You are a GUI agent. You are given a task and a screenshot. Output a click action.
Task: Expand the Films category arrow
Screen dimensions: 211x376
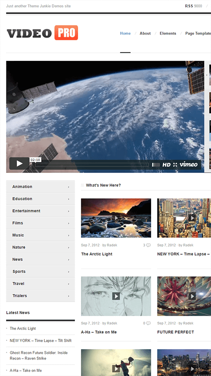point(69,223)
